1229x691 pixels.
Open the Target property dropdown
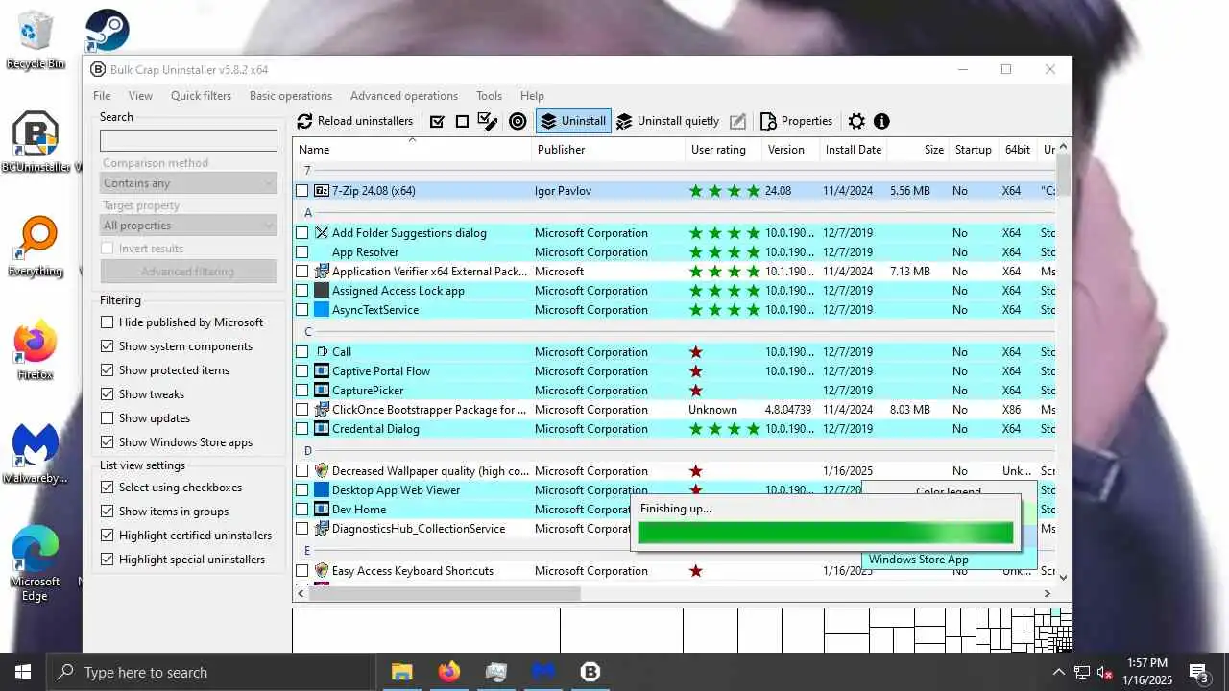188,226
